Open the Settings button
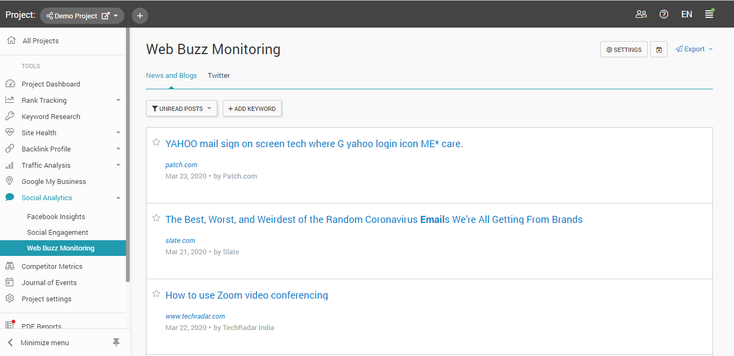 pos(624,49)
